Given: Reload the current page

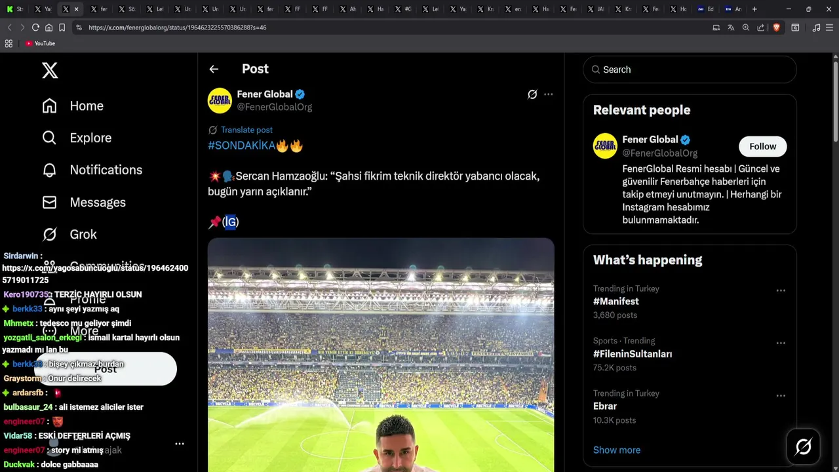Looking at the screenshot, I should tap(35, 28).
